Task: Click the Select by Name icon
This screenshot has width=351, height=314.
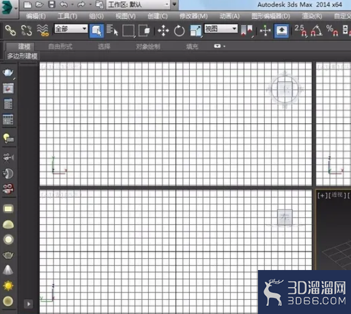Action: pos(112,30)
